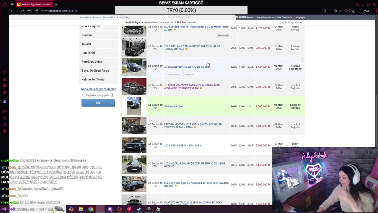Save search via Aramayı Kaydet
The height and width of the screenshot is (213, 378).
click(x=292, y=22)
